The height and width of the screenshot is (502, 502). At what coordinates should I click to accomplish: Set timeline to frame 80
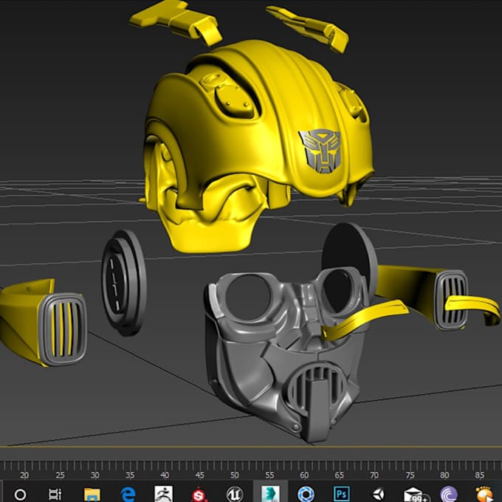click(x=444, y=475)
